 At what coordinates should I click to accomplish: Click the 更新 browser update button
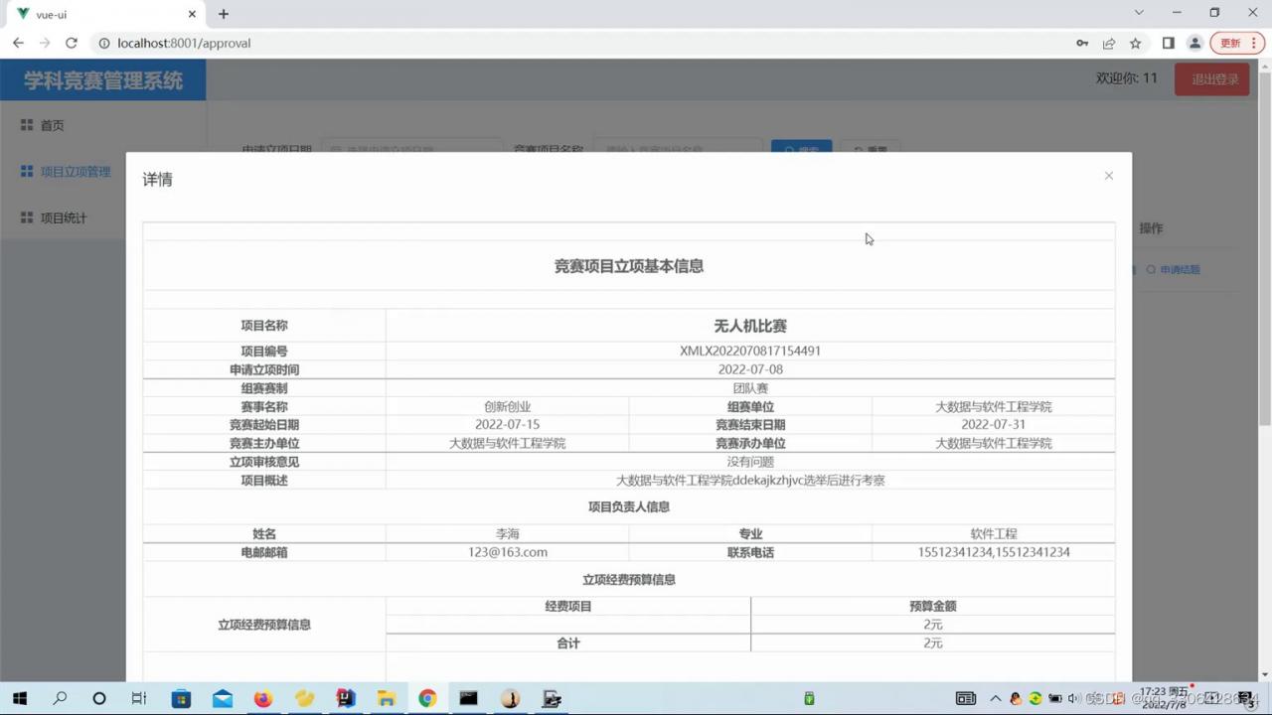(x=1237, y=43)
